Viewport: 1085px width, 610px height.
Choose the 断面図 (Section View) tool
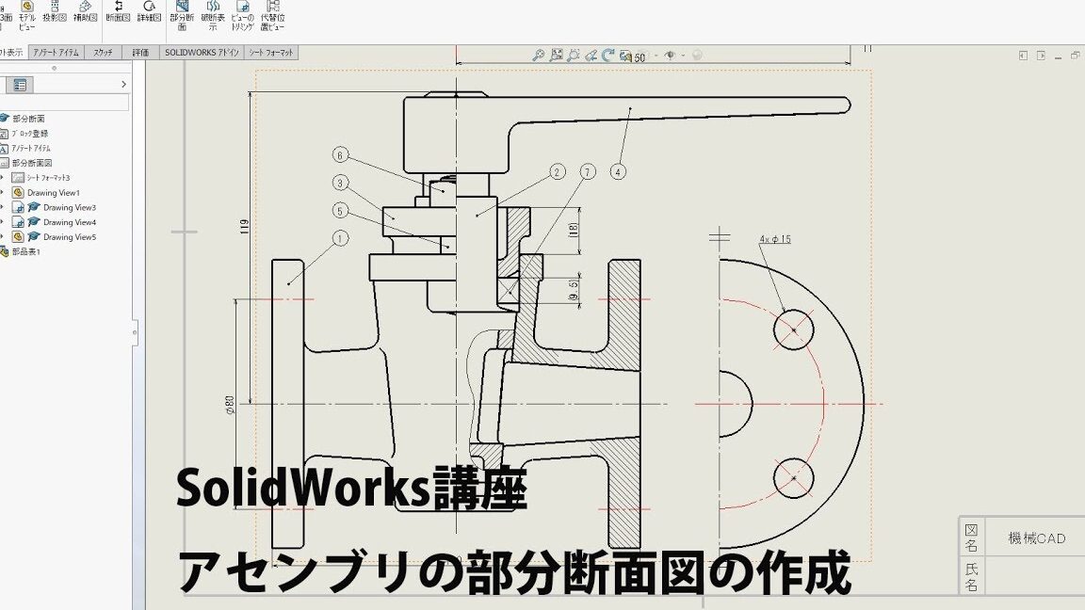coord(119,11)
